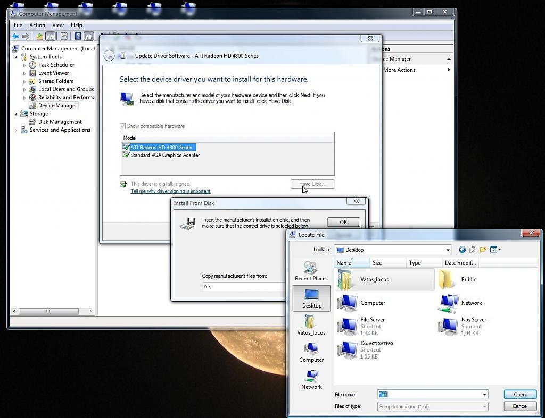Click the blue Back arrow in Computer Management toolbar
The width and height of the screenshot is (545, 418).
[x=15, y=36]
